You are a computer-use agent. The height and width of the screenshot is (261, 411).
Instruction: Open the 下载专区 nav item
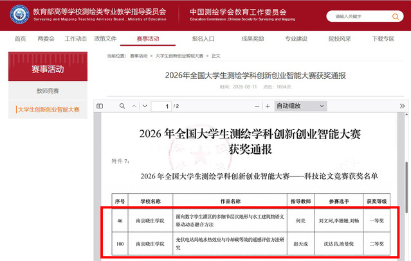(x=383, y=38)
